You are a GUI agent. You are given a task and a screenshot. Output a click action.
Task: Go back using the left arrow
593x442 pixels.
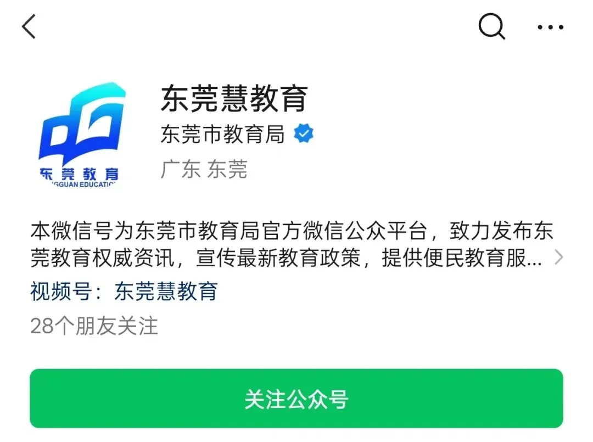(29, 26)
